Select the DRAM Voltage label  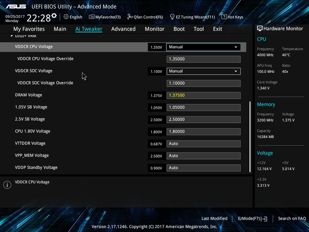click(29, 95)
